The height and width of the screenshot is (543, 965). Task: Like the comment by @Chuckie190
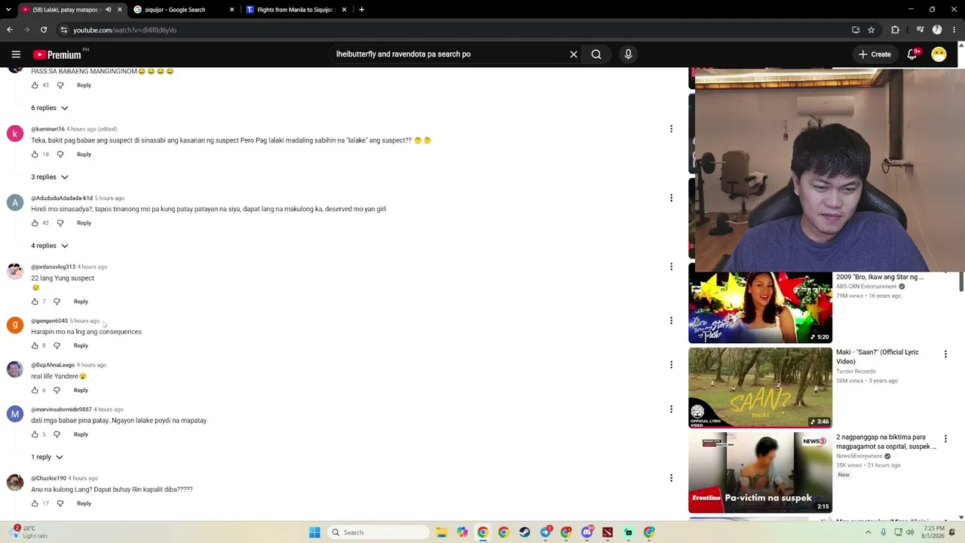35,503
